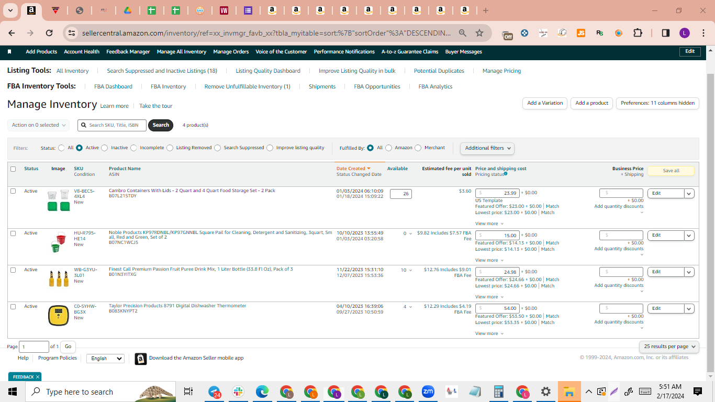Select the Amazon fulfilled-by radio button
Image resolution: width=715 pixels, height=402 pixels.
(x=388, y=148)
